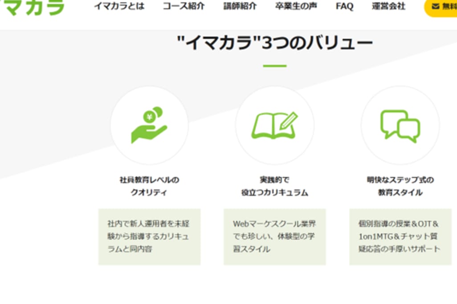The height and width of the screenshot is (304, 457).
Task: Open the 運営会社 page from the navigation
Action: tap(388, 7)
